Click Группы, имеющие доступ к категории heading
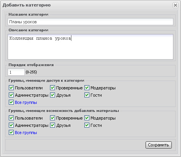 [x=46, y=81]
